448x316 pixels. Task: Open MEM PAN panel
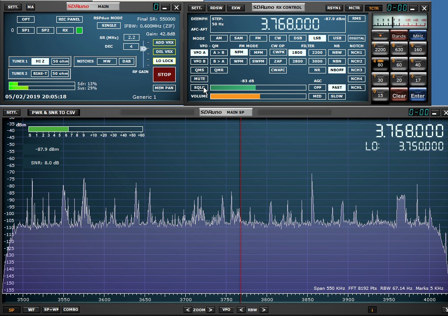pos(164,88)
